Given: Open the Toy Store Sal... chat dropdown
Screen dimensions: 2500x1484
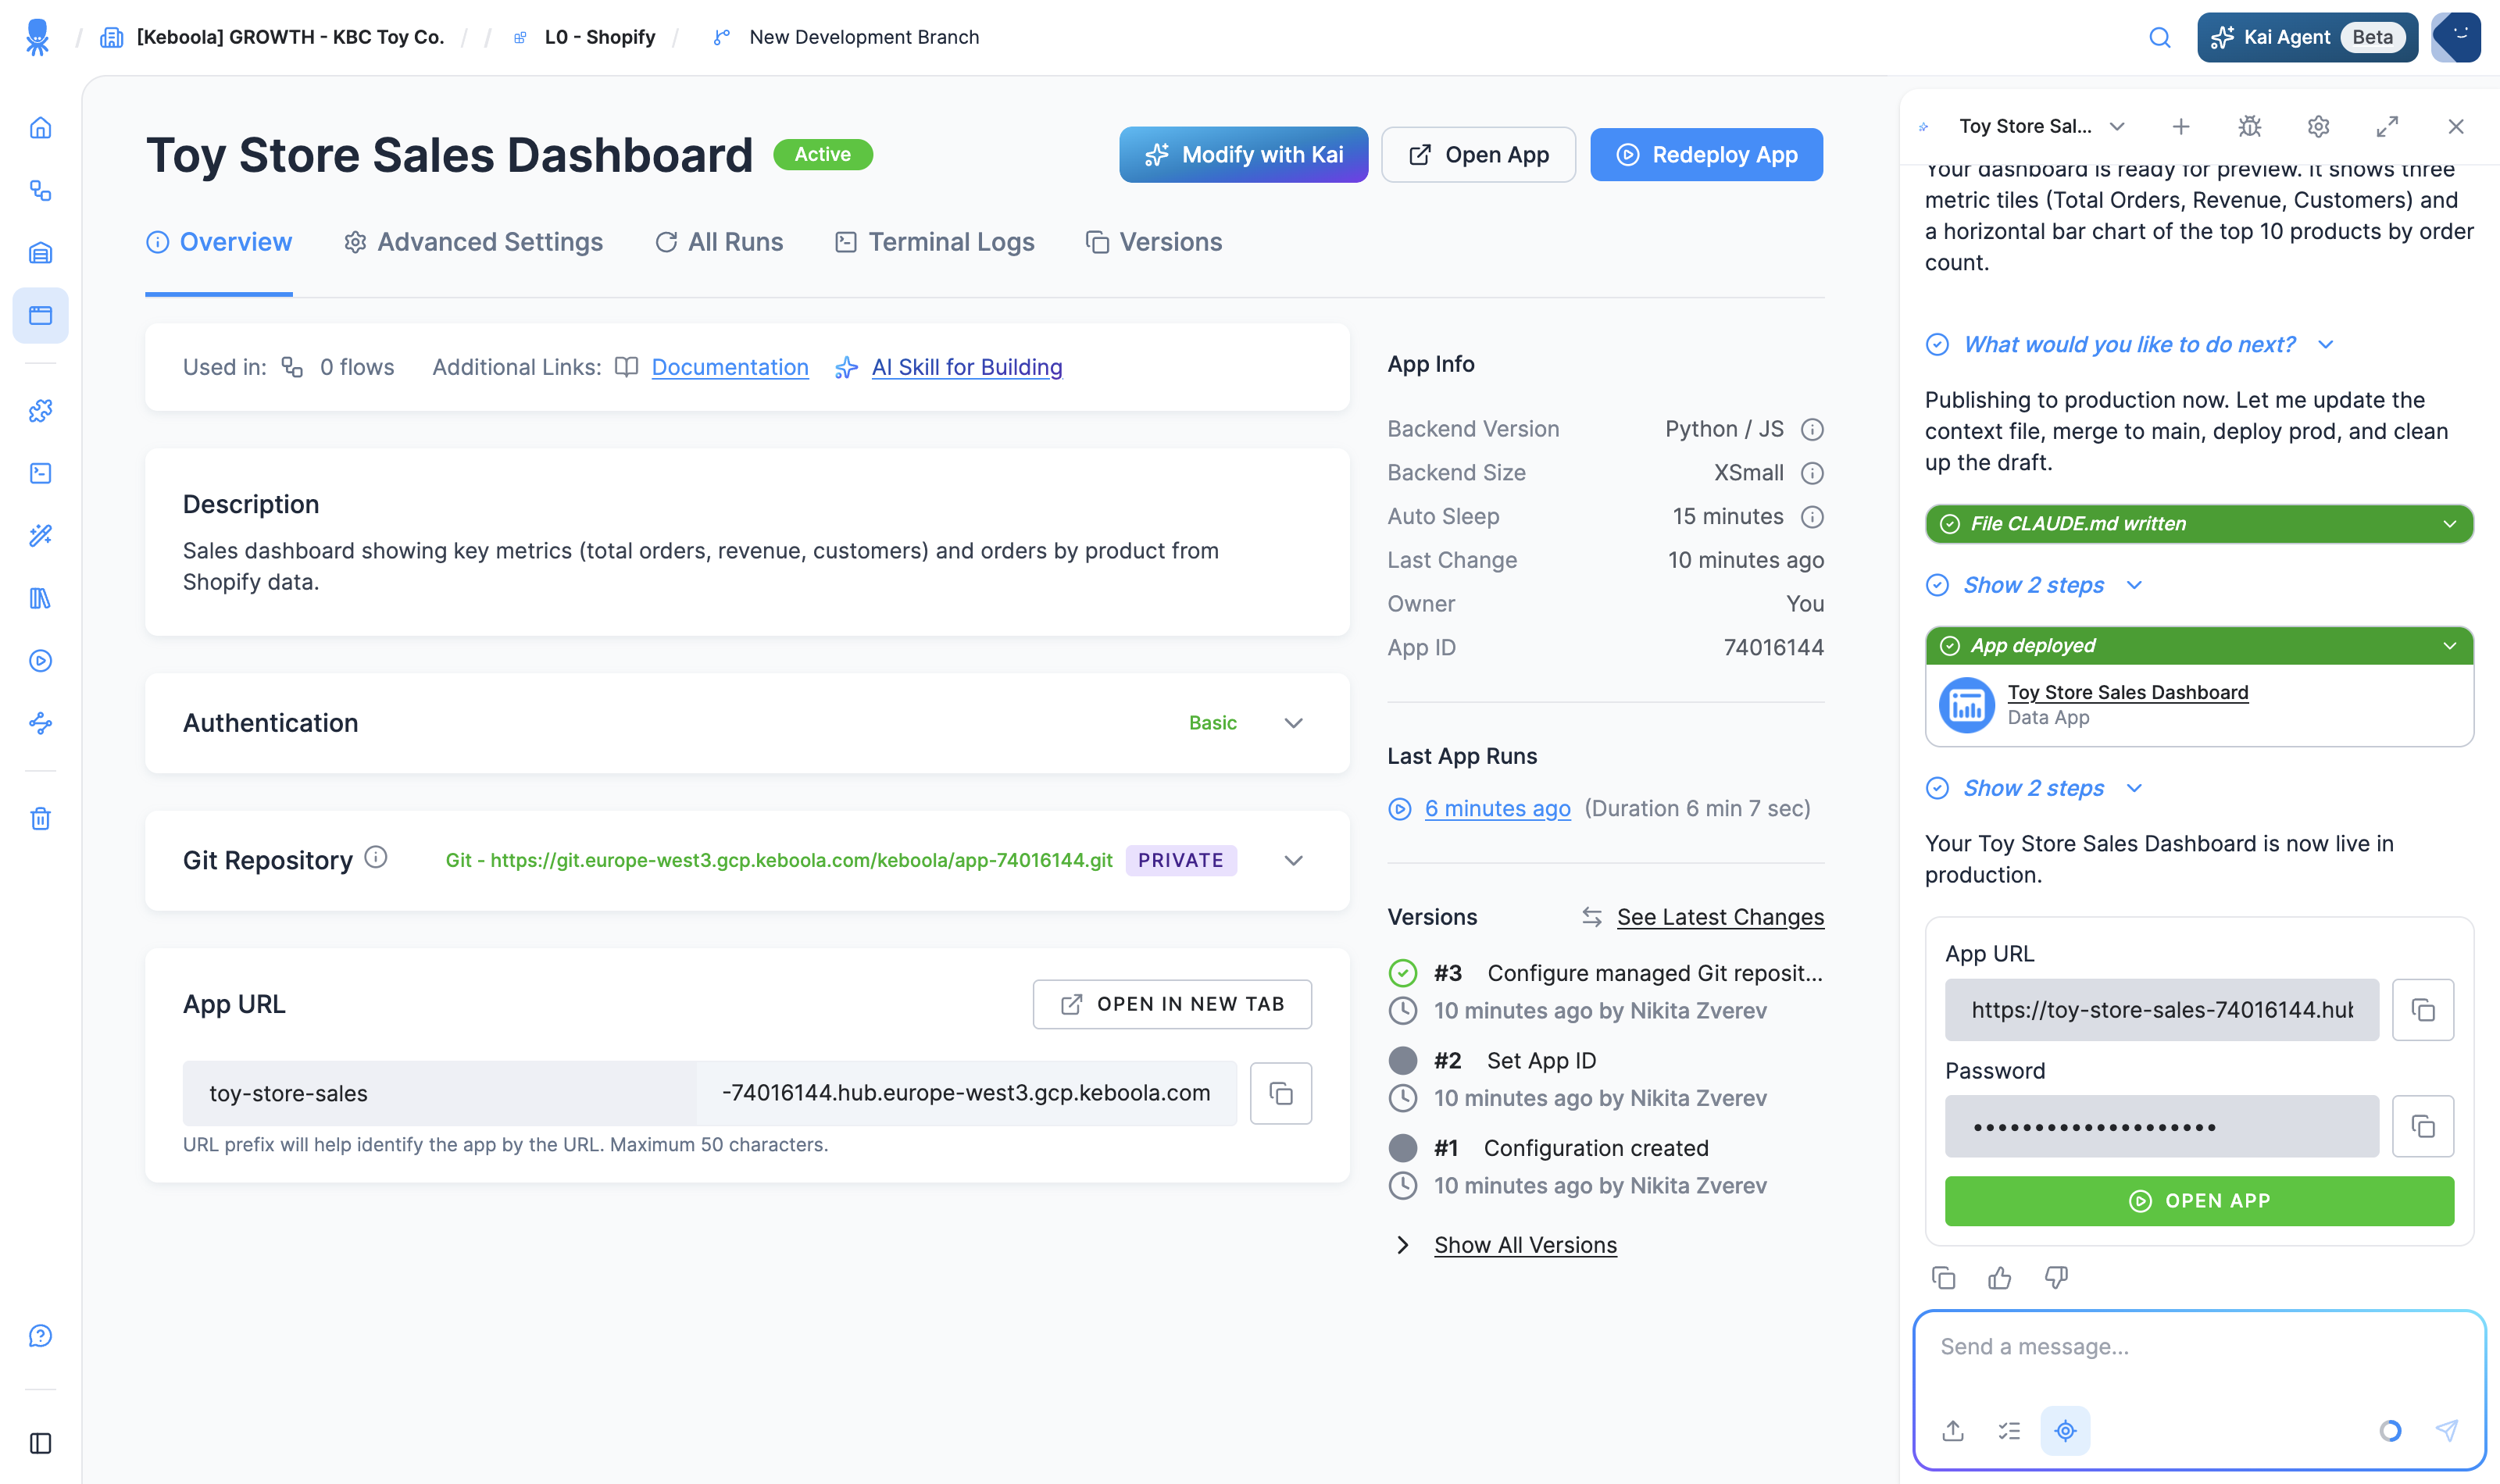Looking at the screenshot, I should (x=2041, y=126).
